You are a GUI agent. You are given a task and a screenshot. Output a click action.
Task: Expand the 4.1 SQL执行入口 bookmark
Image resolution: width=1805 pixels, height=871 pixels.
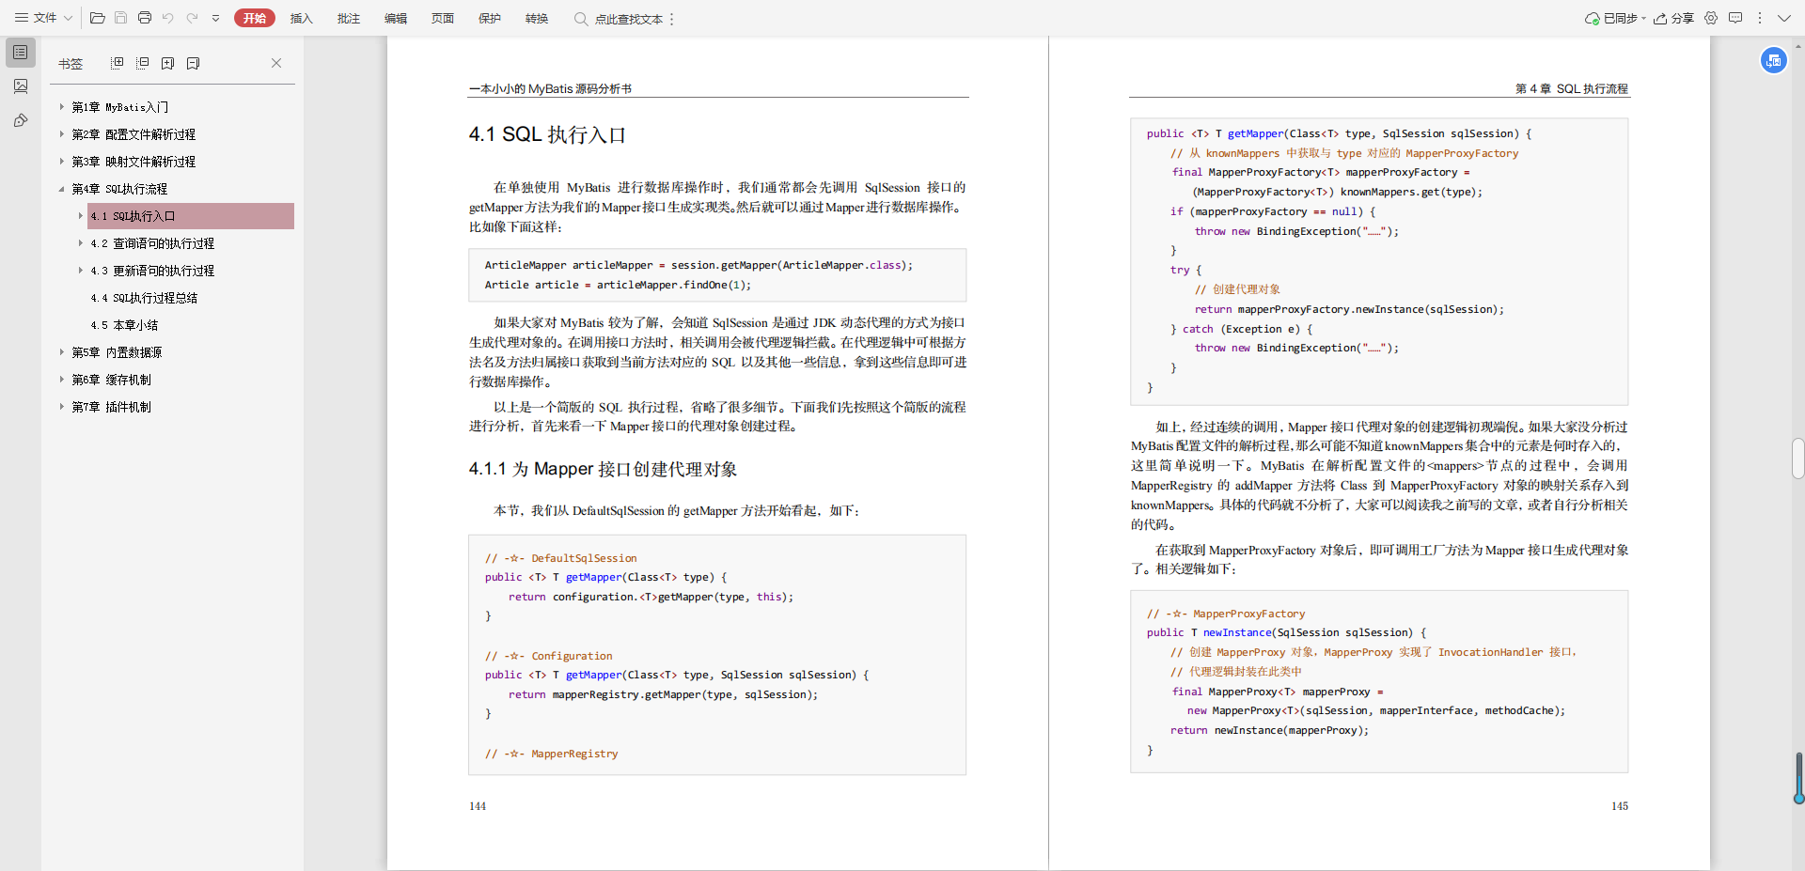pos(81,216)
